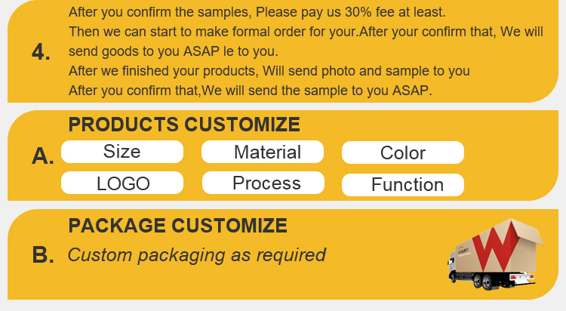Click the 'start to make formal order' line
The height and width of the screenshot is (311, 566).
(x=306, y=32)
